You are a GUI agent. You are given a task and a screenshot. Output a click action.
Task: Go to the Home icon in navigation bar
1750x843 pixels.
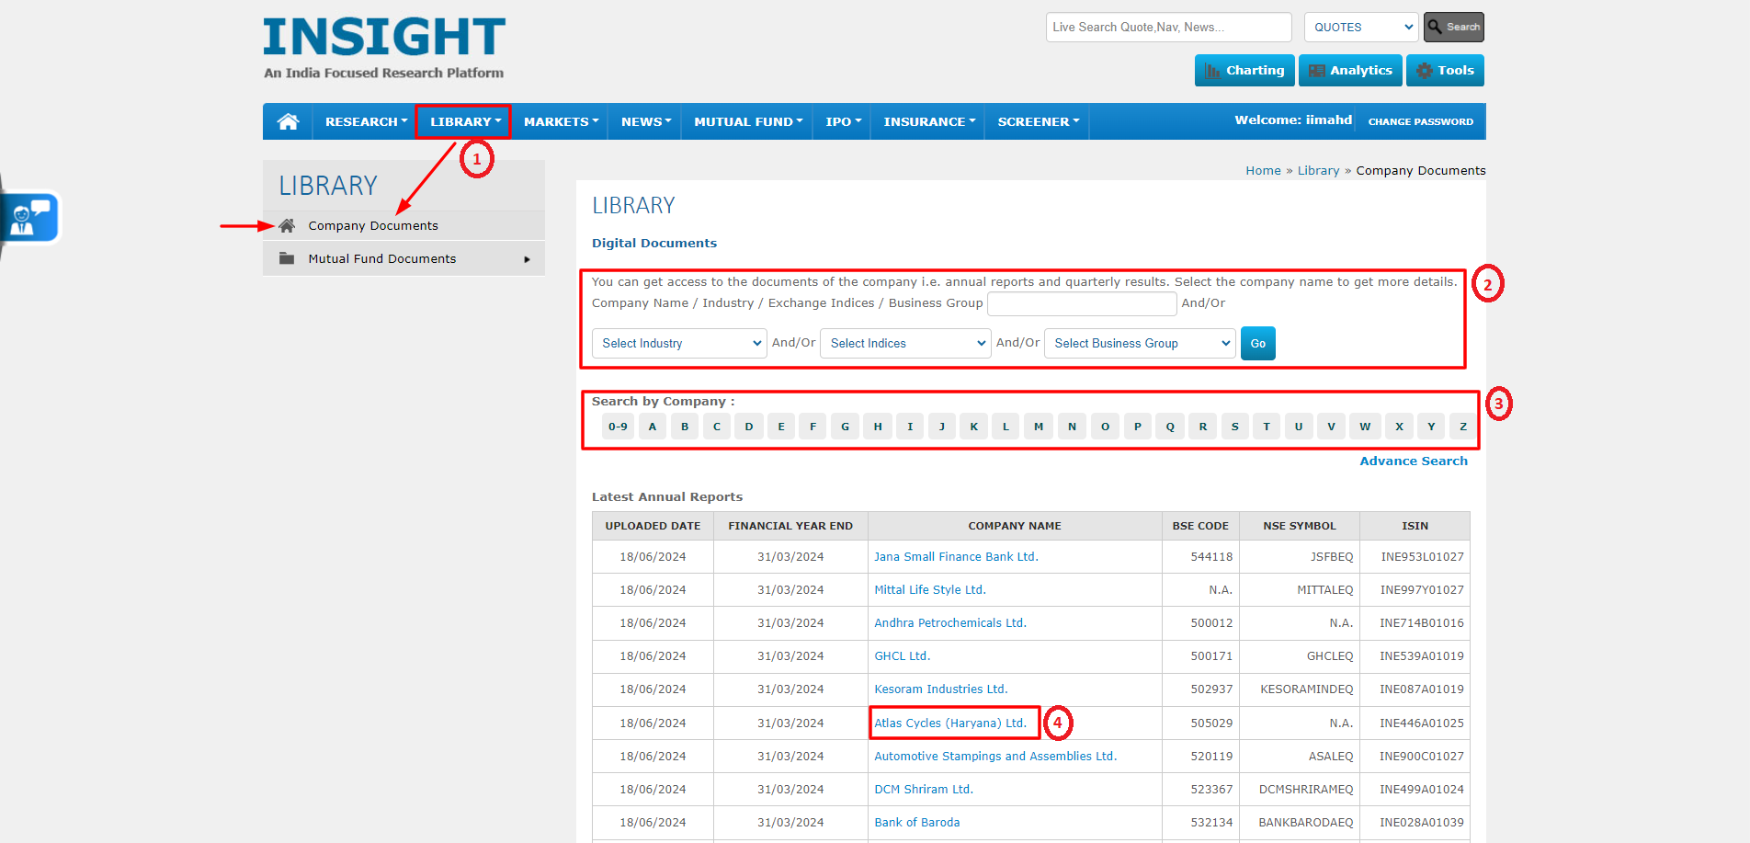288,121
